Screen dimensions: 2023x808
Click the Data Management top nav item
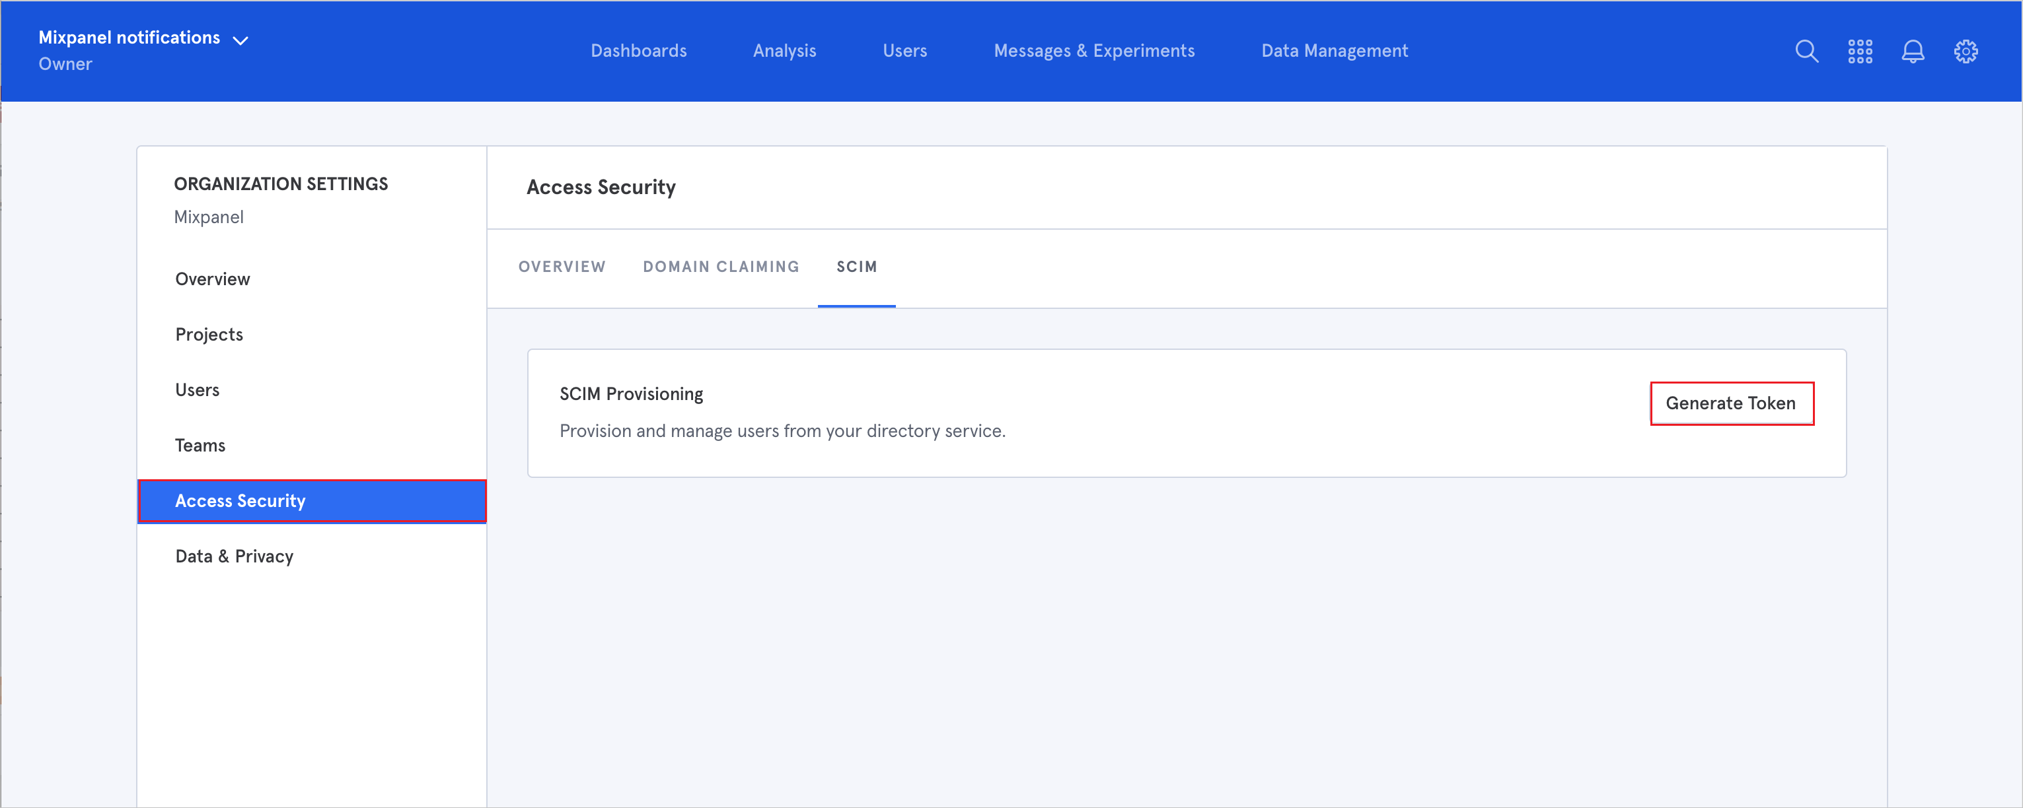(x=1334, y=50)
